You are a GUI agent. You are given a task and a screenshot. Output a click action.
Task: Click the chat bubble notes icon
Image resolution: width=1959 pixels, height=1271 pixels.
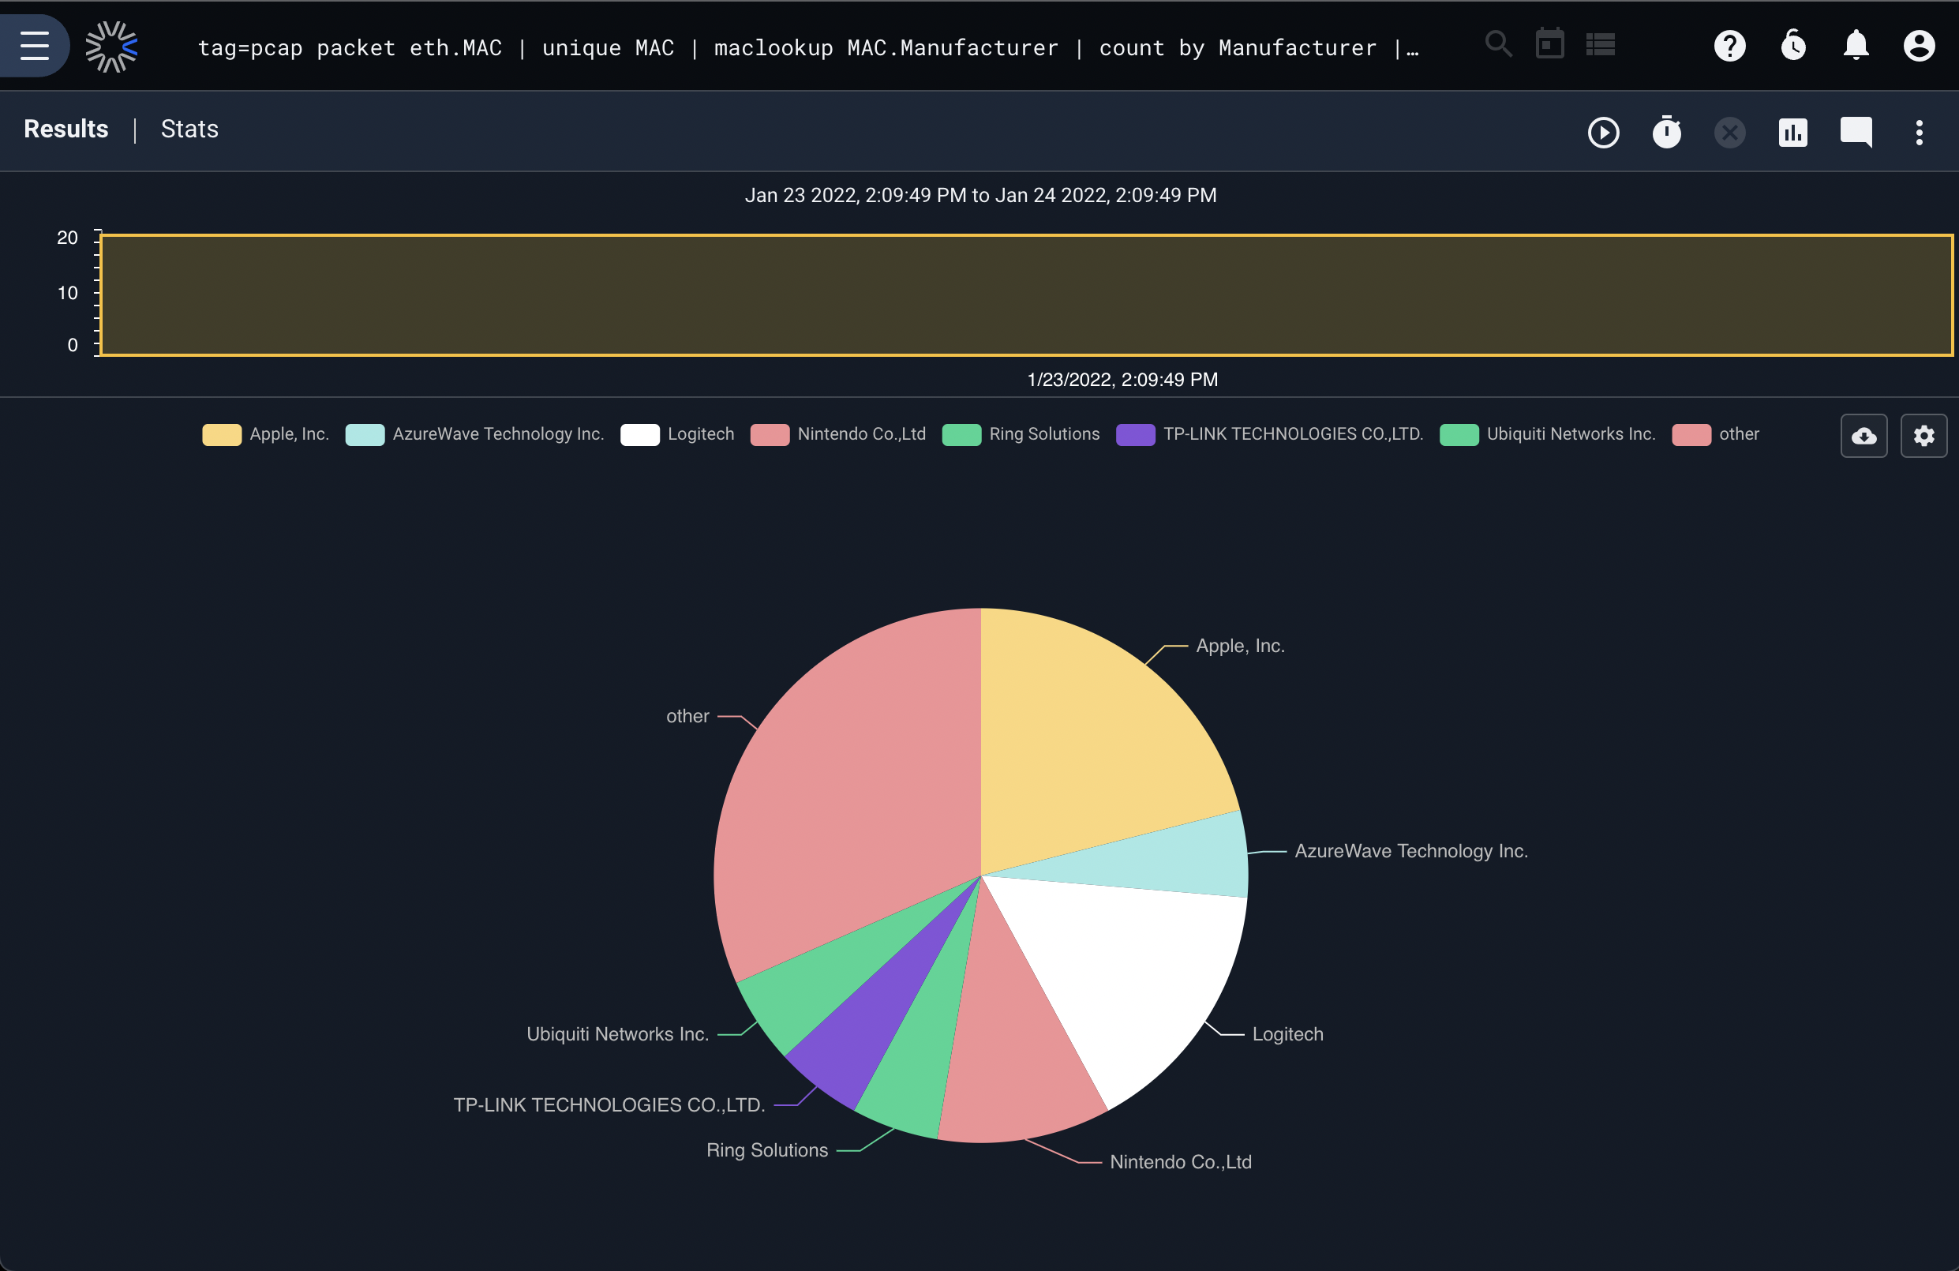click(1856, 133)
